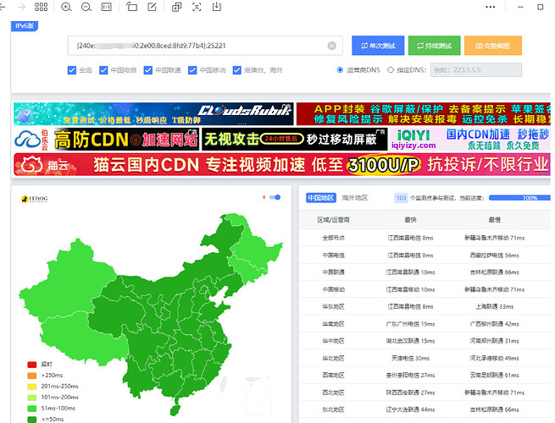Click the 完整截图 button
This screenshot has height=423, width=555.
pyautogui.click(x=493, y=46)
